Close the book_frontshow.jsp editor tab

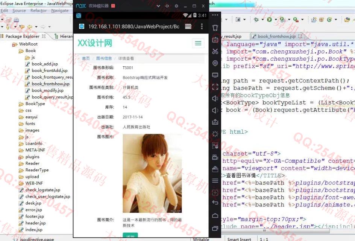click(300, 36)
